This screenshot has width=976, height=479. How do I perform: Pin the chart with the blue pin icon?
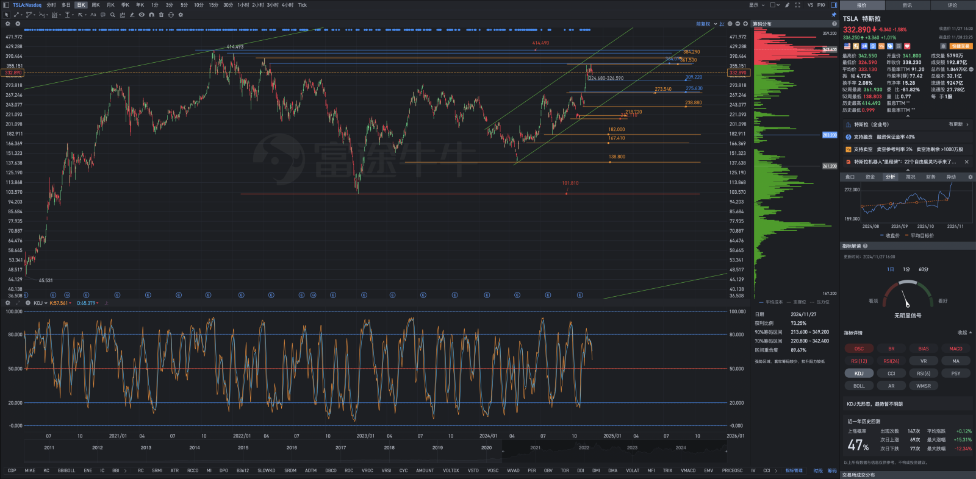pyautogui.click(x=834, y=15)
